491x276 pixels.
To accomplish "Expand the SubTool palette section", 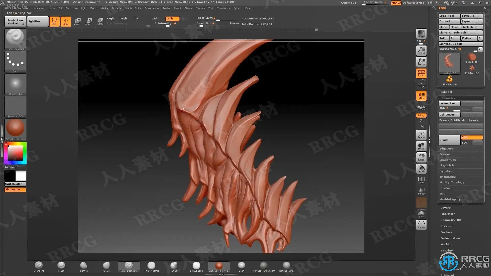I will click(x=446, y=92).
